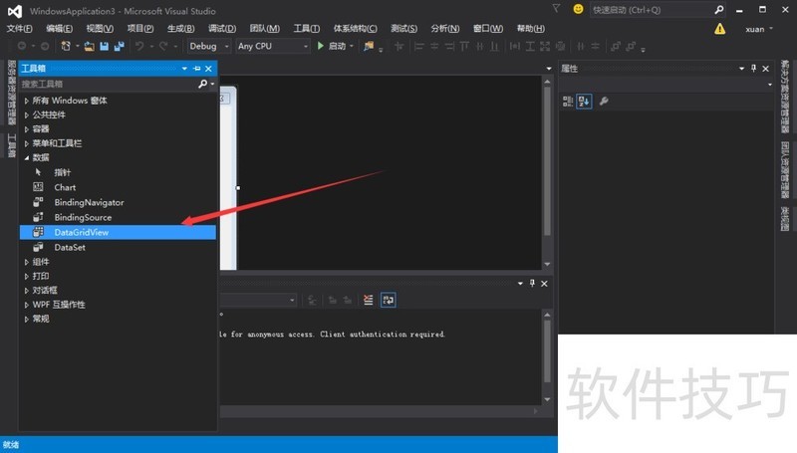Screen dimensions: 797x453
Task: Click the Find in Files toolbar icon
Action: point(369,46)
